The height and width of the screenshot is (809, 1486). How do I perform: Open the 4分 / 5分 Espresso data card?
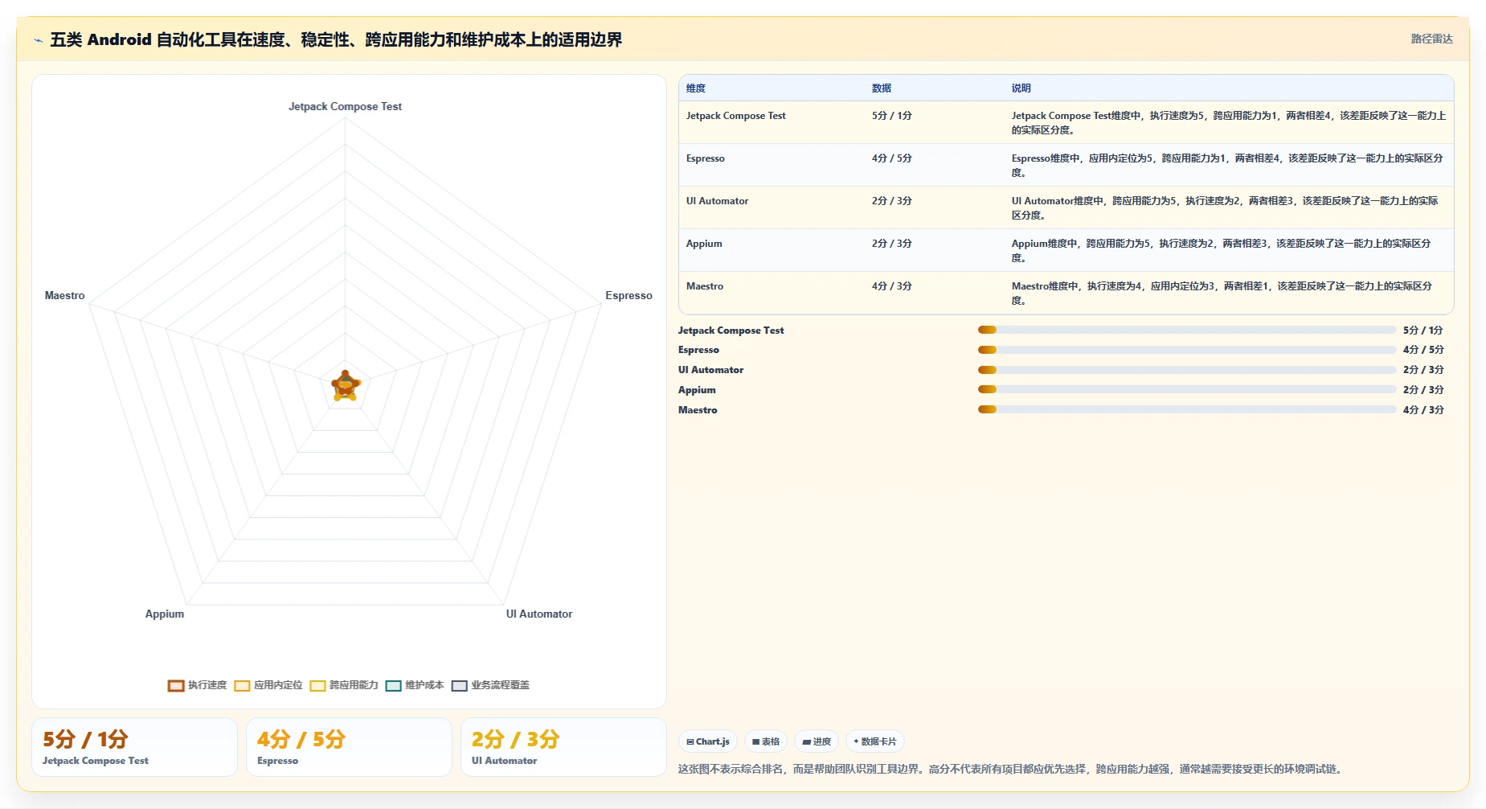[349, 747]
